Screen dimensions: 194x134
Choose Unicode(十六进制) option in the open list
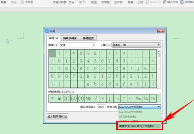[139, 112]
